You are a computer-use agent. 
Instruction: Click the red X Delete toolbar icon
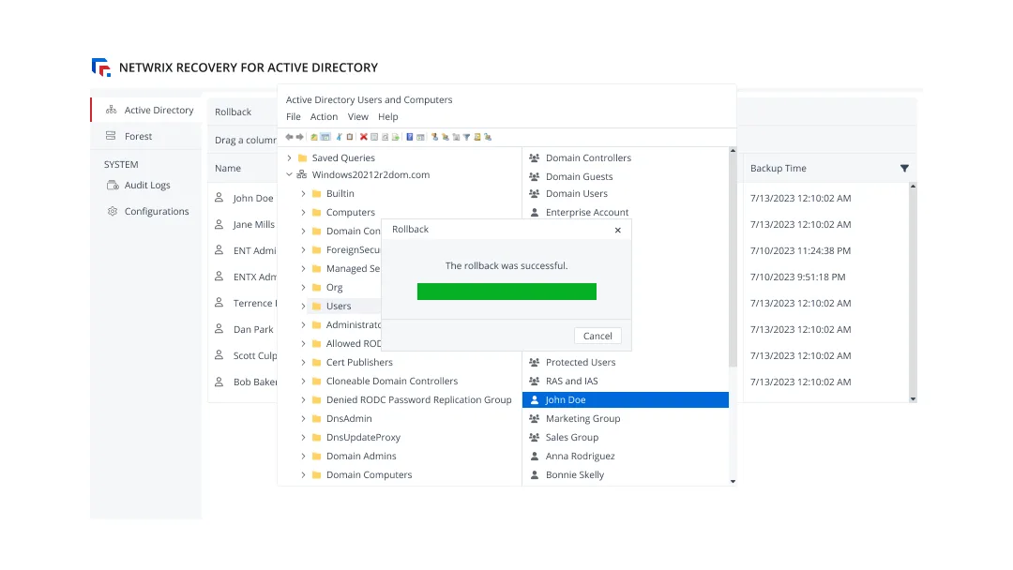point(364,137)
